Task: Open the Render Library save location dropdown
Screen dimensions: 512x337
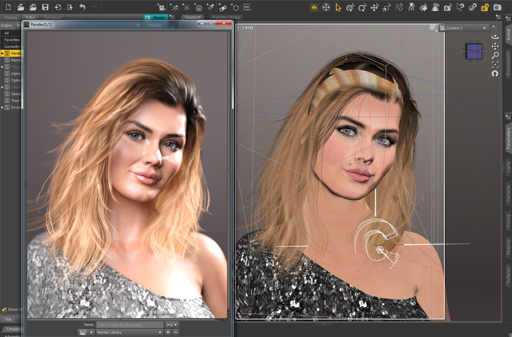Action: [129, 332]
